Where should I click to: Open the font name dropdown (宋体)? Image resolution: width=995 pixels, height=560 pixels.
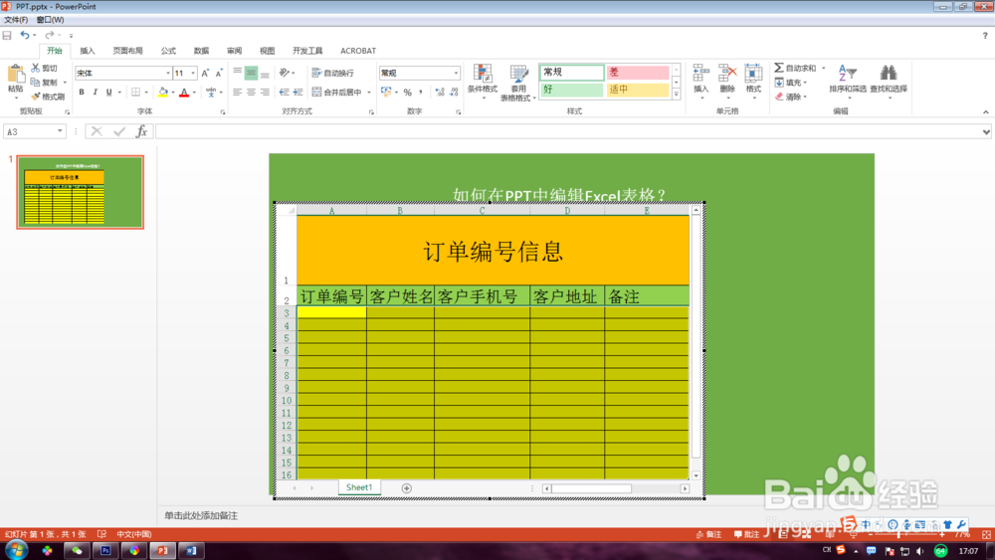point(167,73)
